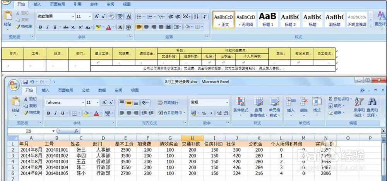Click the Excel fx insert function button
Viewport: 387px width, 181px height.
click(x=77, y=131)
